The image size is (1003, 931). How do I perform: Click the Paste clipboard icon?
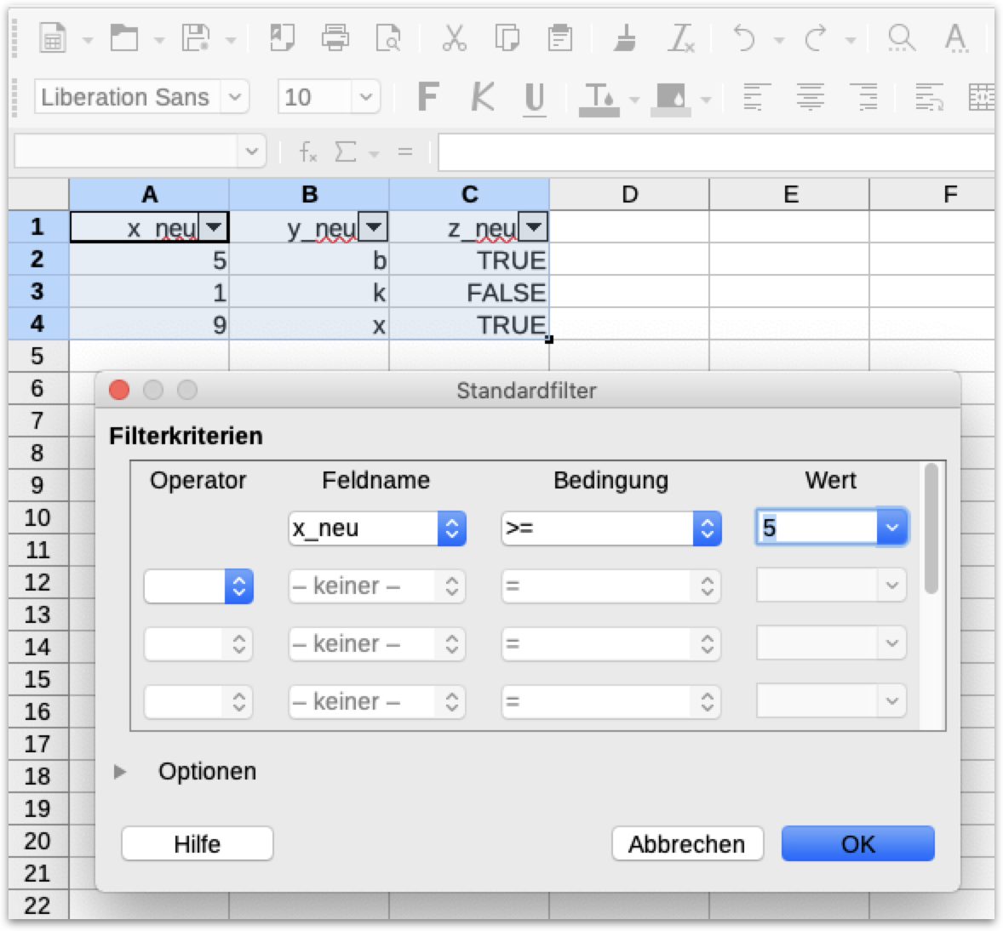click(559, 38)
